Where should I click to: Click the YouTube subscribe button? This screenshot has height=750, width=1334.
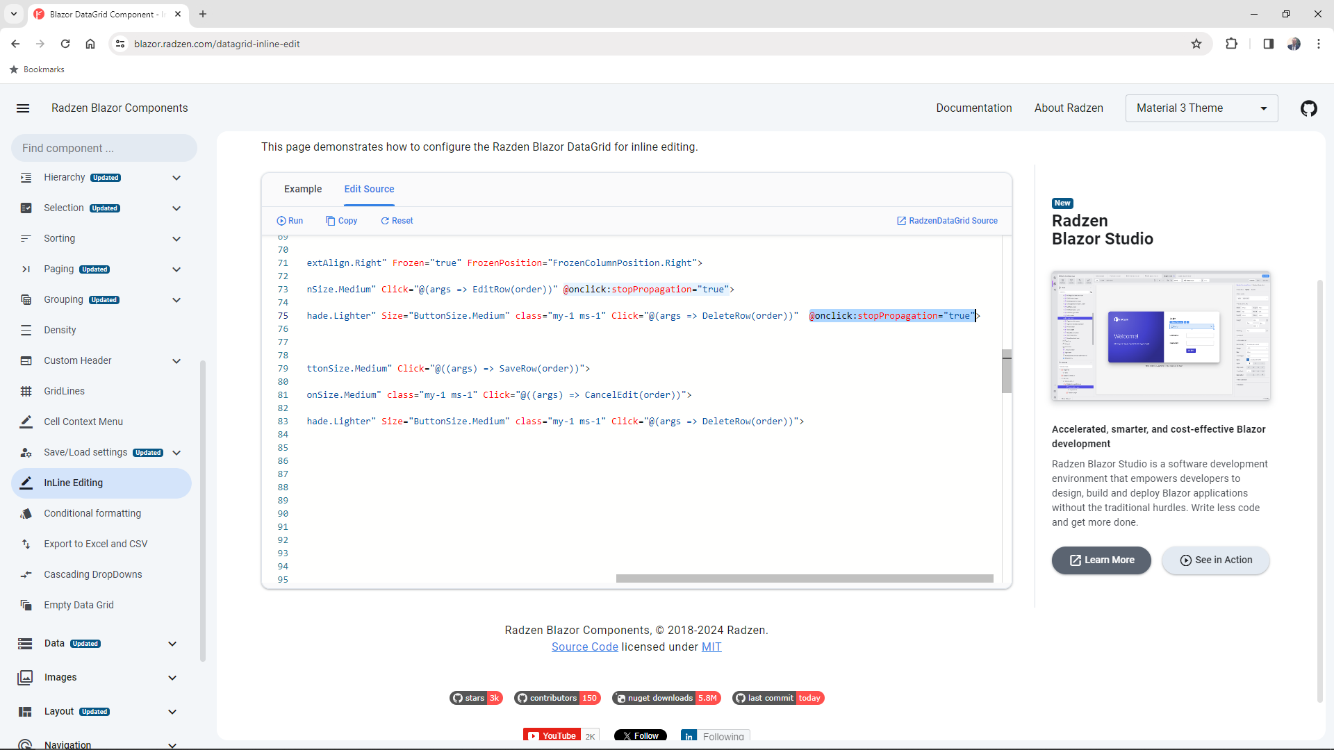pyautogui.click(x=552, y=735)
